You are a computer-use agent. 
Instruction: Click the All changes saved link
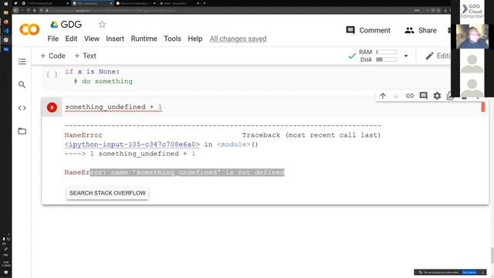(x=239, y=39)
